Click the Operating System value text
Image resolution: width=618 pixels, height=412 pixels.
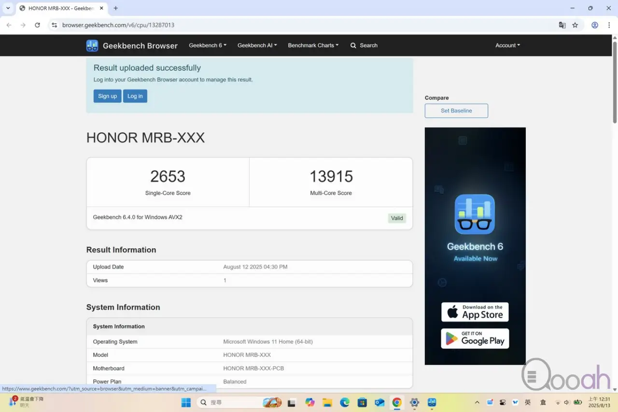click(x=268, y=341)
